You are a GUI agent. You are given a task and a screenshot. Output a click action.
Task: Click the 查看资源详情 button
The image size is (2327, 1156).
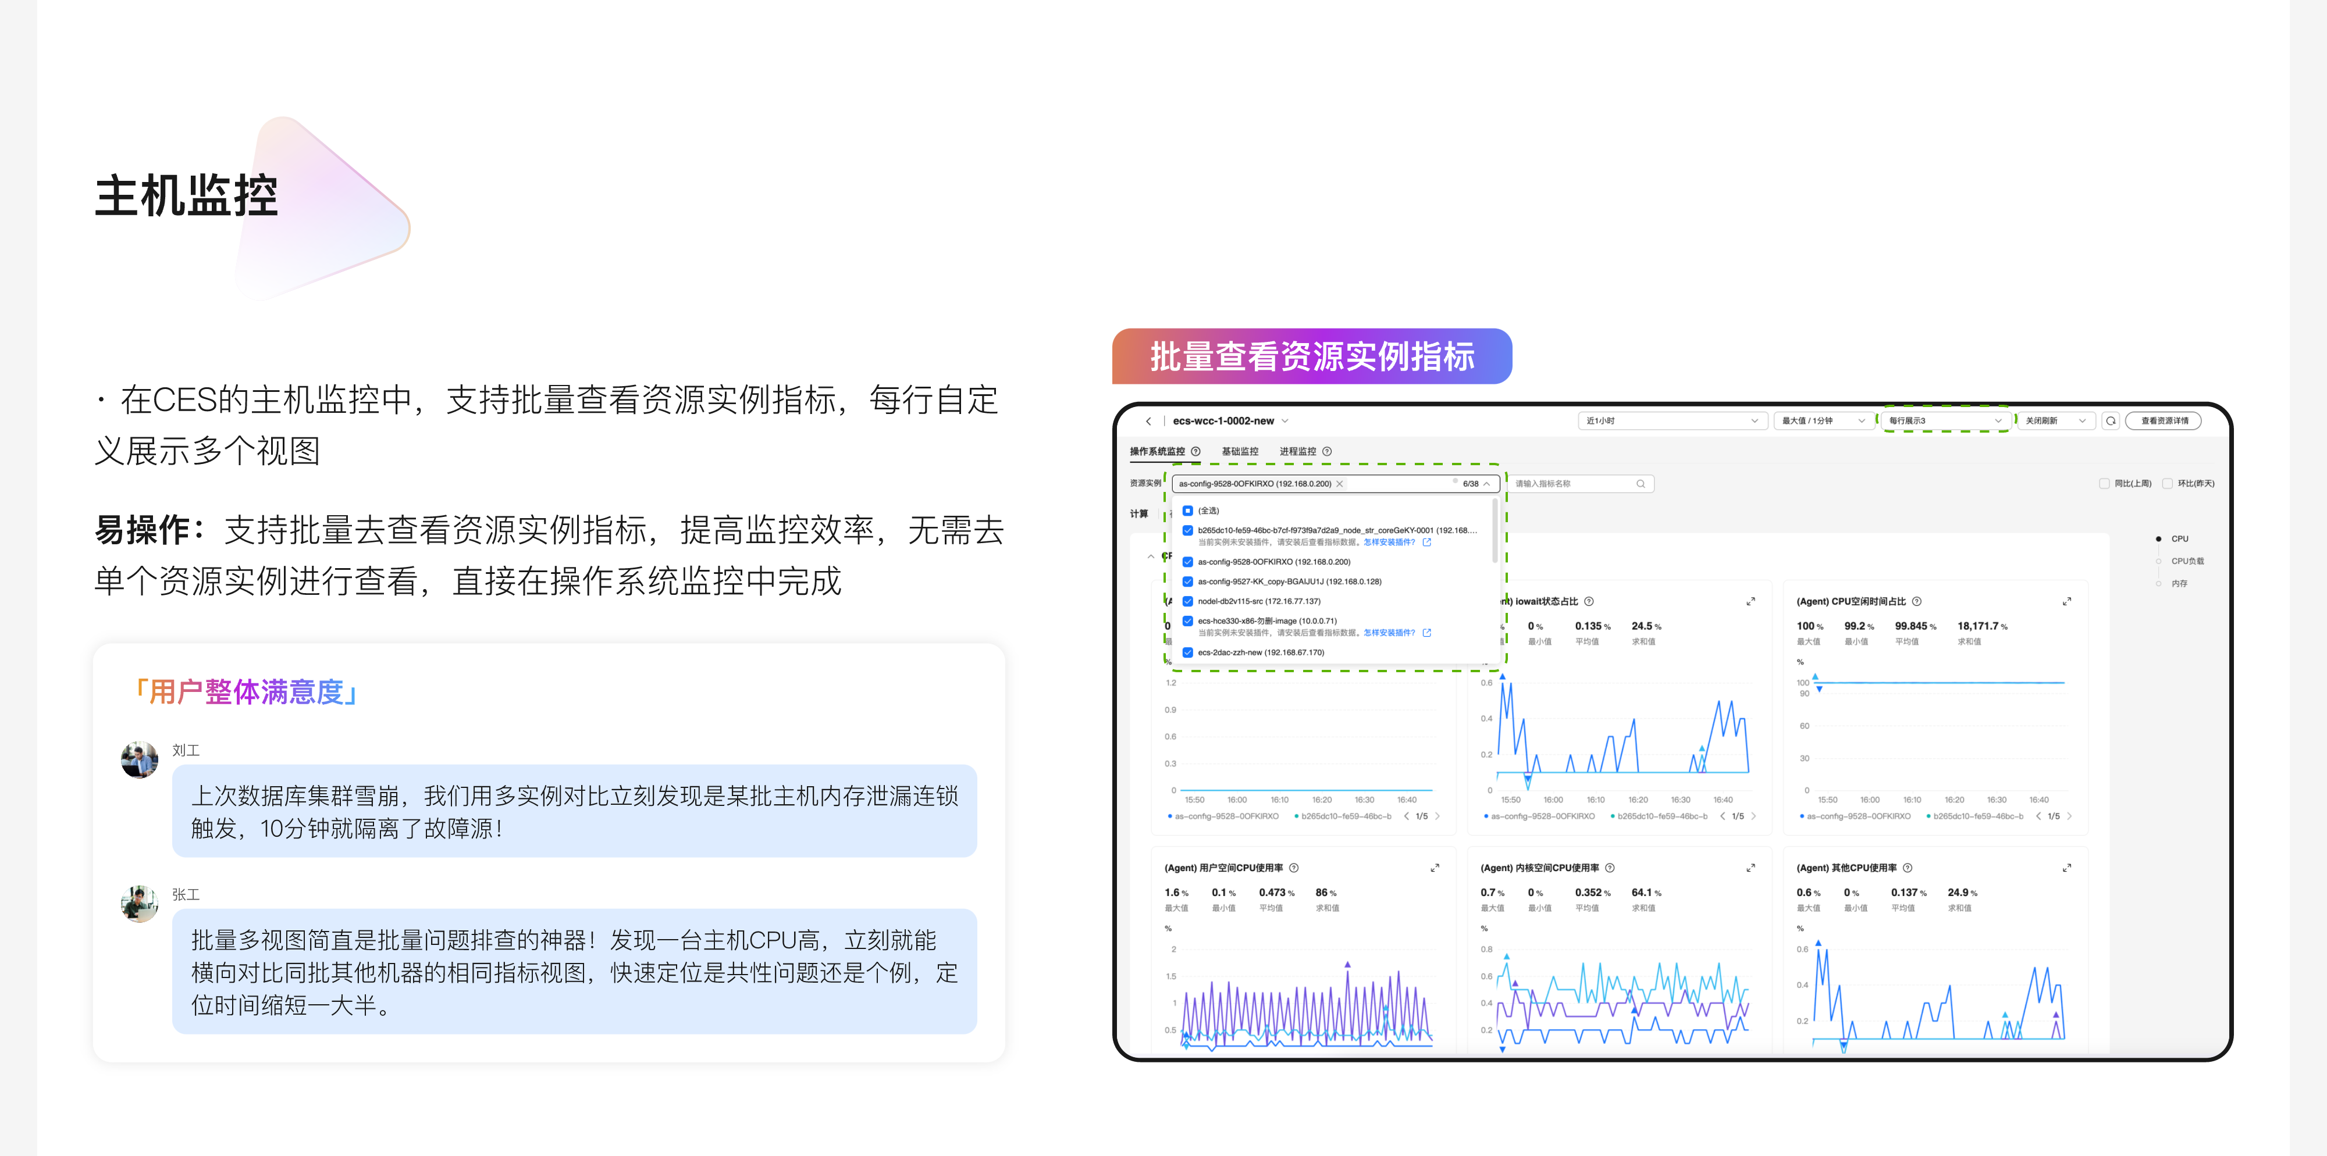2164,421
